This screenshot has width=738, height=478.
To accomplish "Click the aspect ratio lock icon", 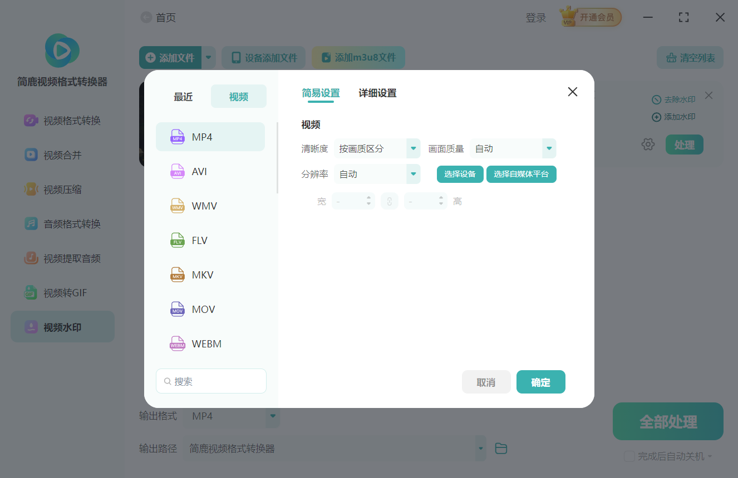I will (x=390, y=201).
